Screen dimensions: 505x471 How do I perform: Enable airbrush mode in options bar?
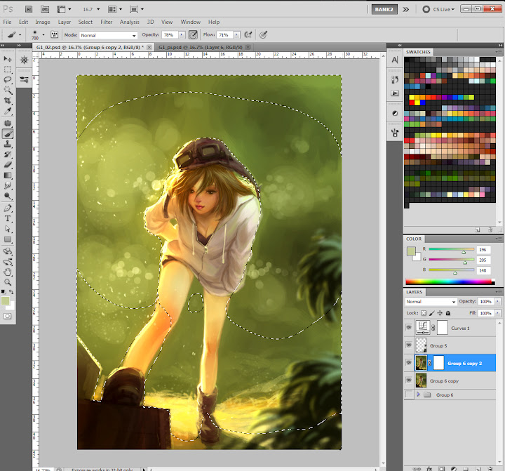pyautogui.click(x=248, y=35)
